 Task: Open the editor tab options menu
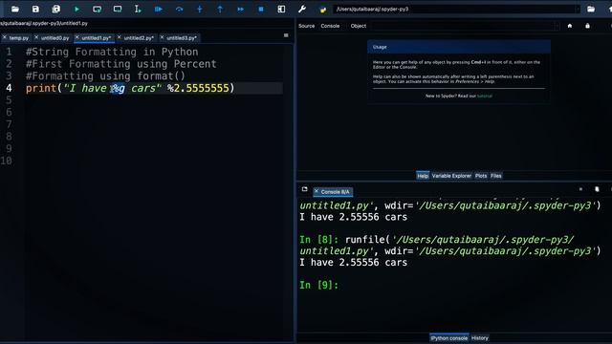(x=286, y=35)
